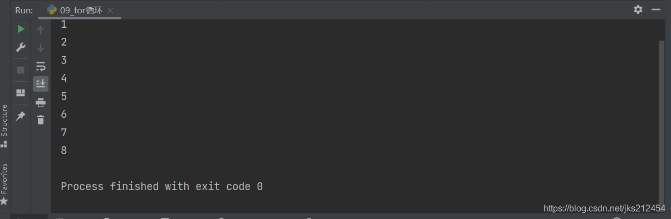The width and height of the screenshot is (671, 219).
Task: Select the 09_for循环 run tab
Action: pos(75,10)
